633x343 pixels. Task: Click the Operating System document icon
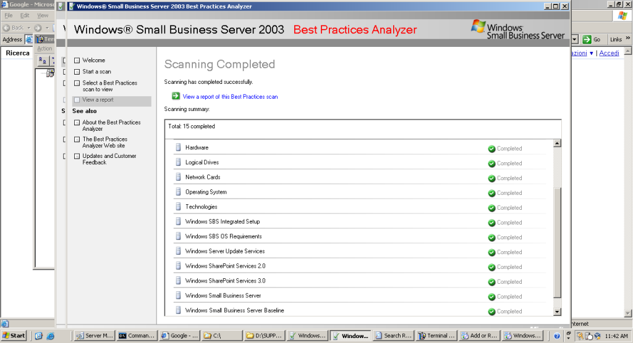tap(178, 192)
